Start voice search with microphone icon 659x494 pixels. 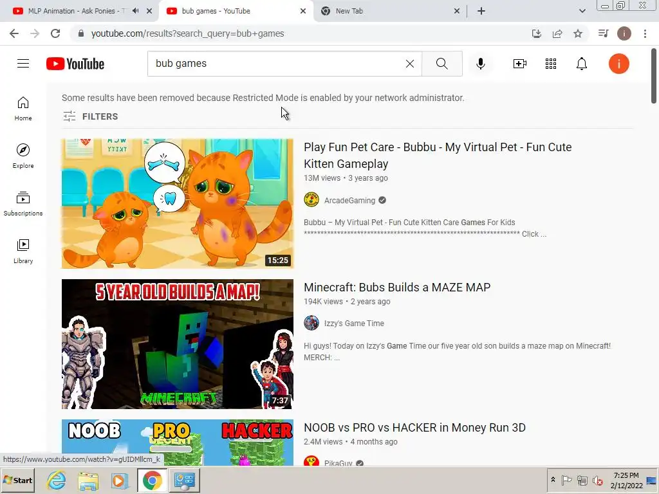[480, 64]
